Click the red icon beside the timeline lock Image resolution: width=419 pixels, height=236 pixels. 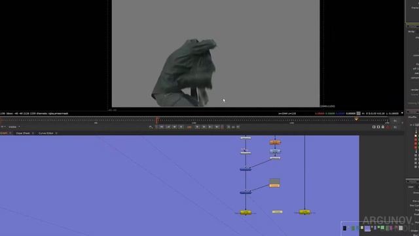pyautogui.click(x=388, y=127)
